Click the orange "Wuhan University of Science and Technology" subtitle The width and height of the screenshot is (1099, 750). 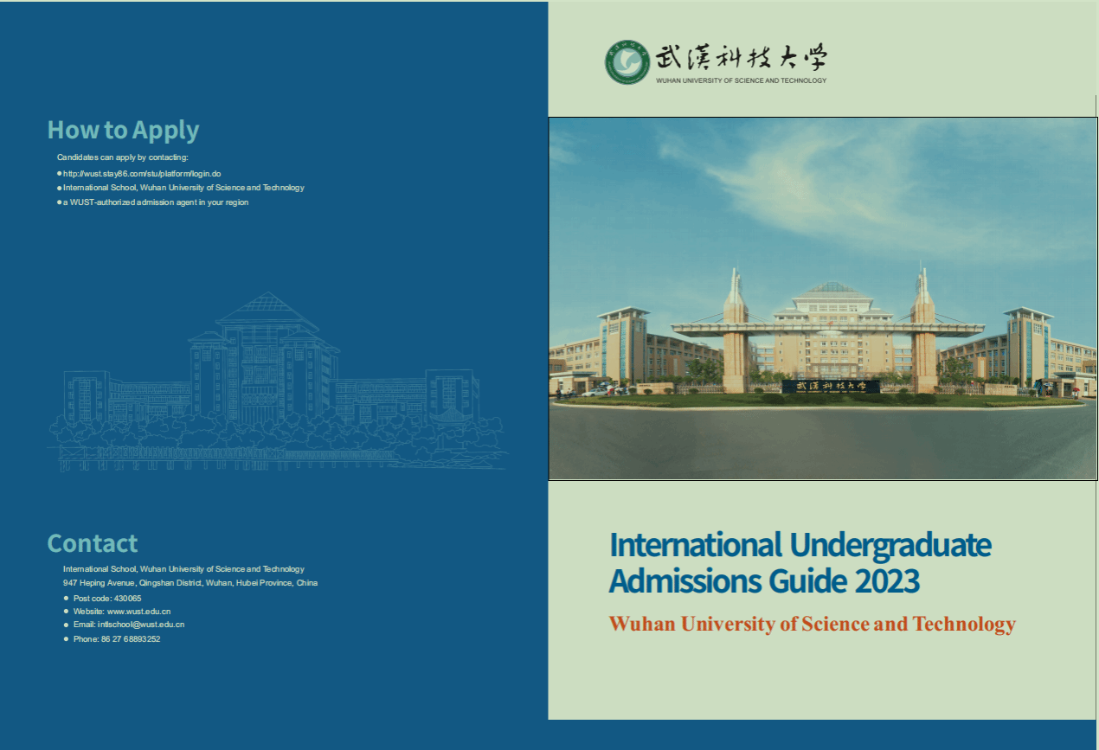tap(812, 624)
